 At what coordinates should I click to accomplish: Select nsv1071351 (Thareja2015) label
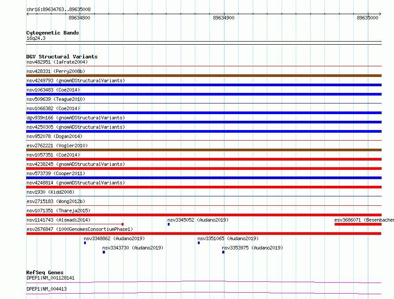point(58,211)
